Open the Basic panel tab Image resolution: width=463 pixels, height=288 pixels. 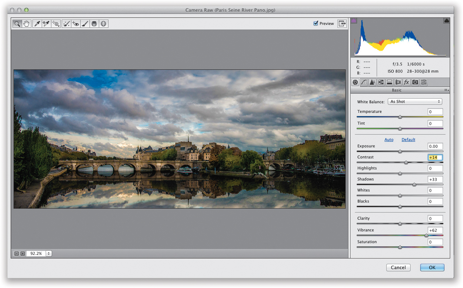point(355,82)
